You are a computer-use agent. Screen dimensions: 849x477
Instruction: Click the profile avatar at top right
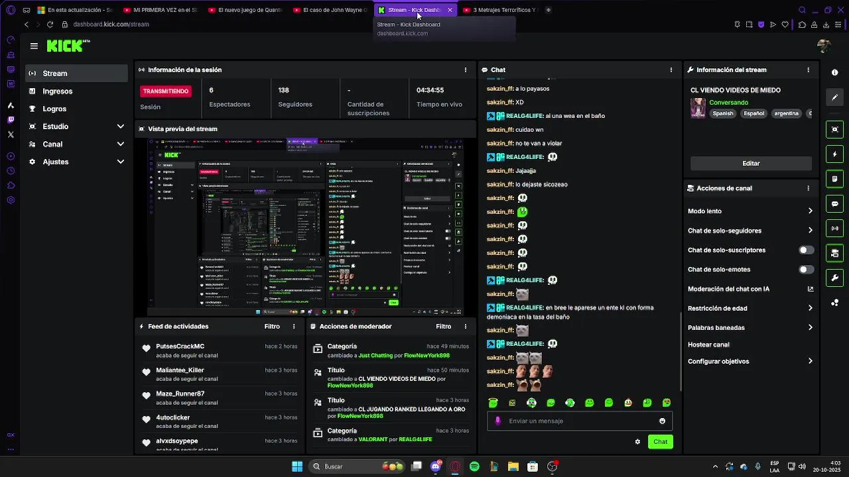tap(824, 46)
